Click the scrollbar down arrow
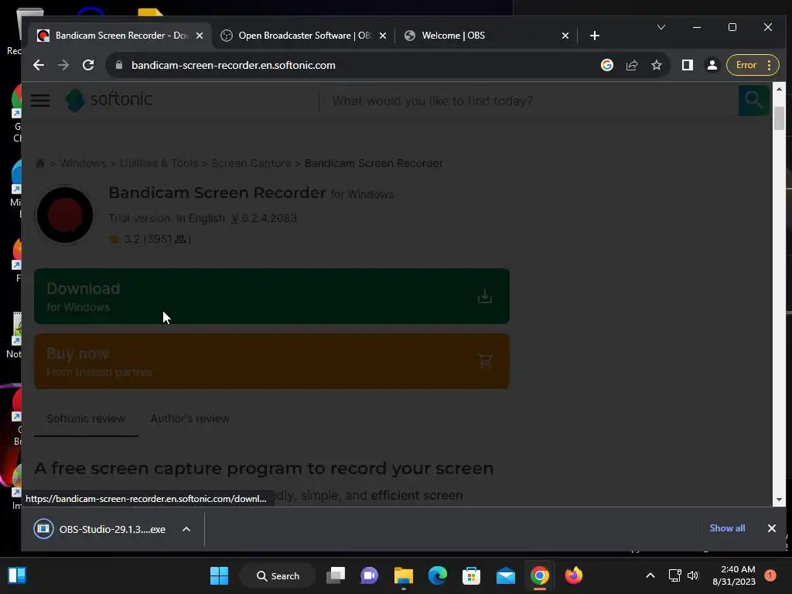 779,500
